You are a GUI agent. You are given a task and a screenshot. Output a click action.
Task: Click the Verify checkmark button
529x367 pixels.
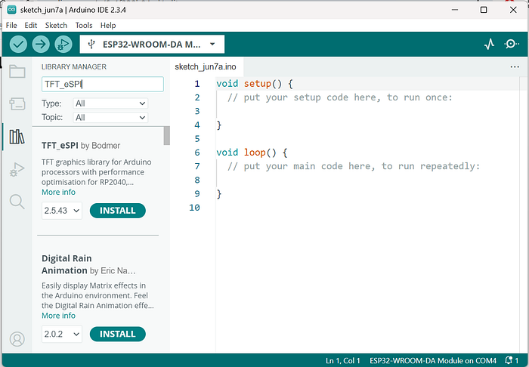[18, 44]
